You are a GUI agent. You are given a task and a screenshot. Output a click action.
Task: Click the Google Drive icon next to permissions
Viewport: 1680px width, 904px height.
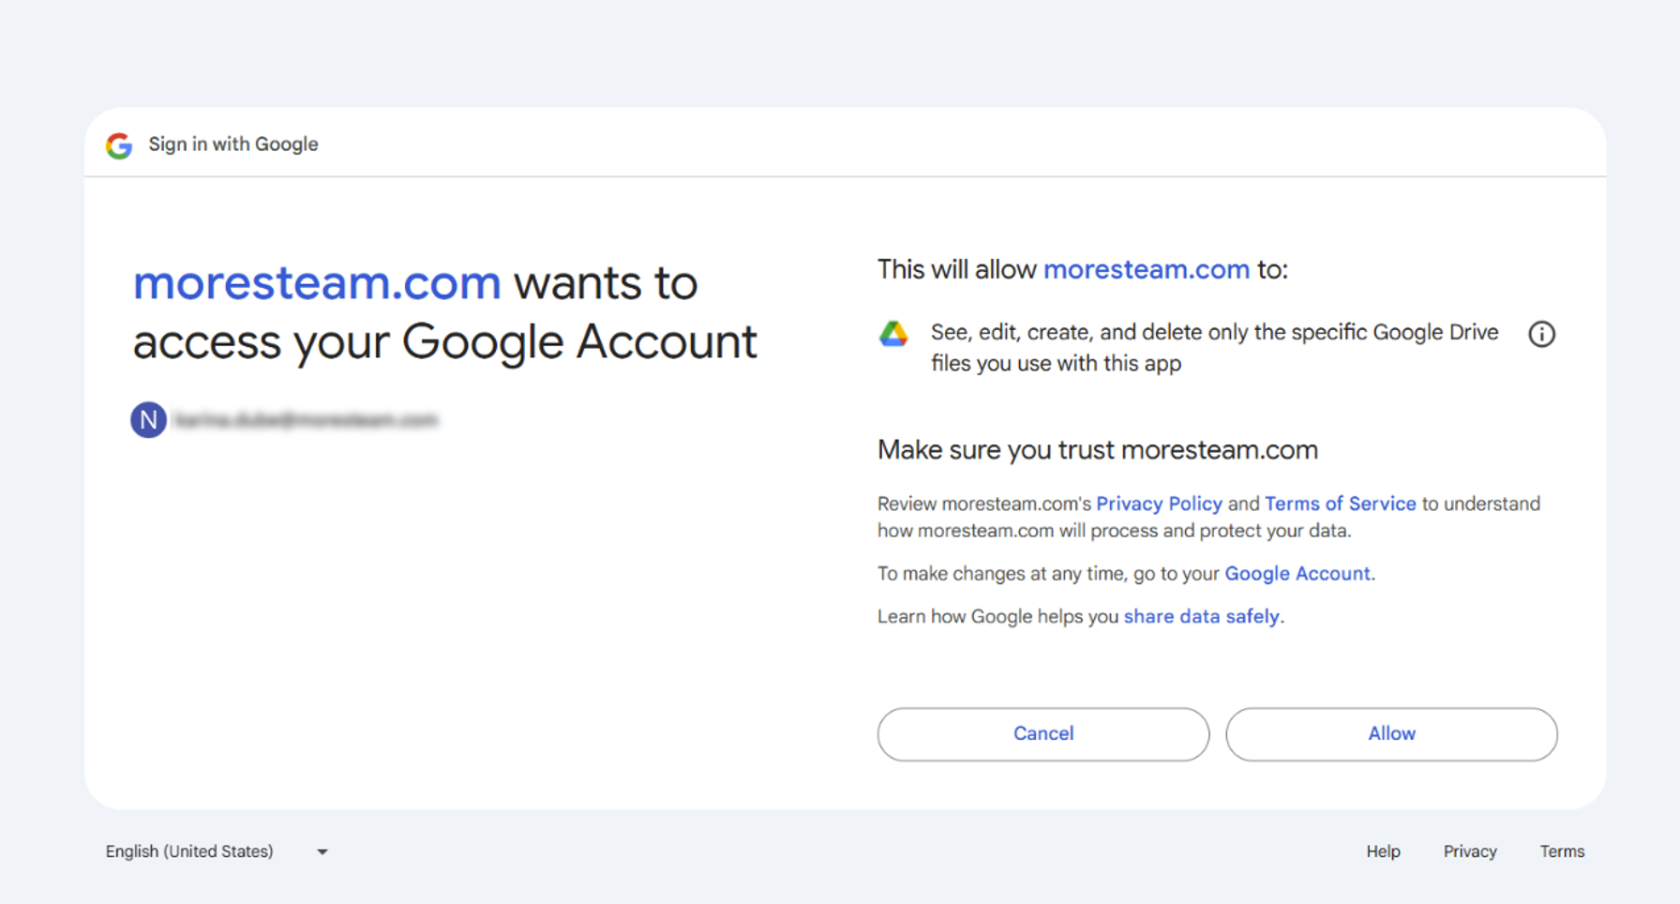tap(894, 334)
